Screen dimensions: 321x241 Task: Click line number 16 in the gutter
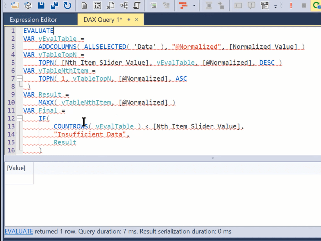point(11,150)
